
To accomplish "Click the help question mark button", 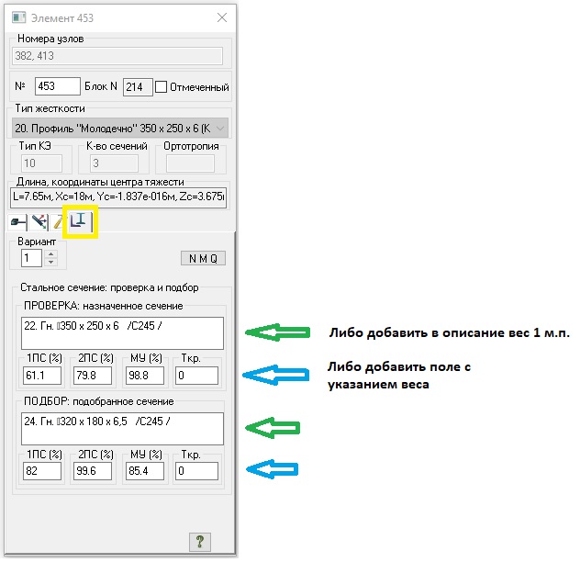I will (x=198, y=540).
